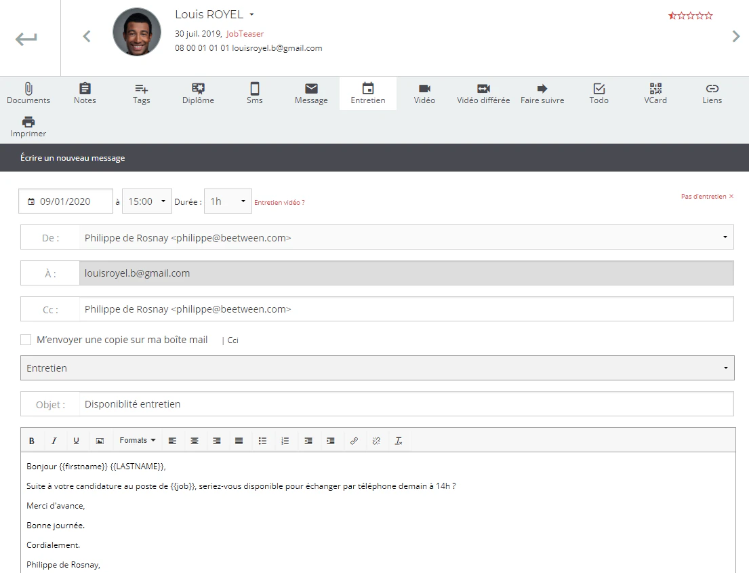Toggle bold formatting
The width and height of the screenshot is (749, 573).
pyautogui.click(x=32, y=441)
